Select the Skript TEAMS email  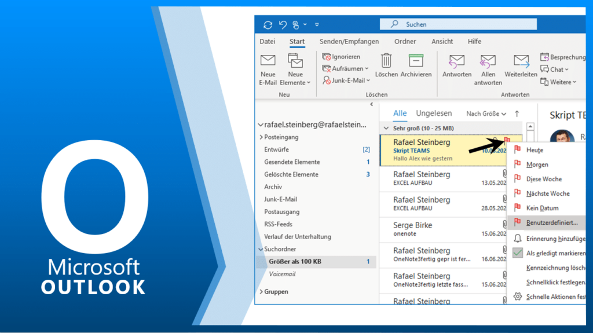(443, 151)
